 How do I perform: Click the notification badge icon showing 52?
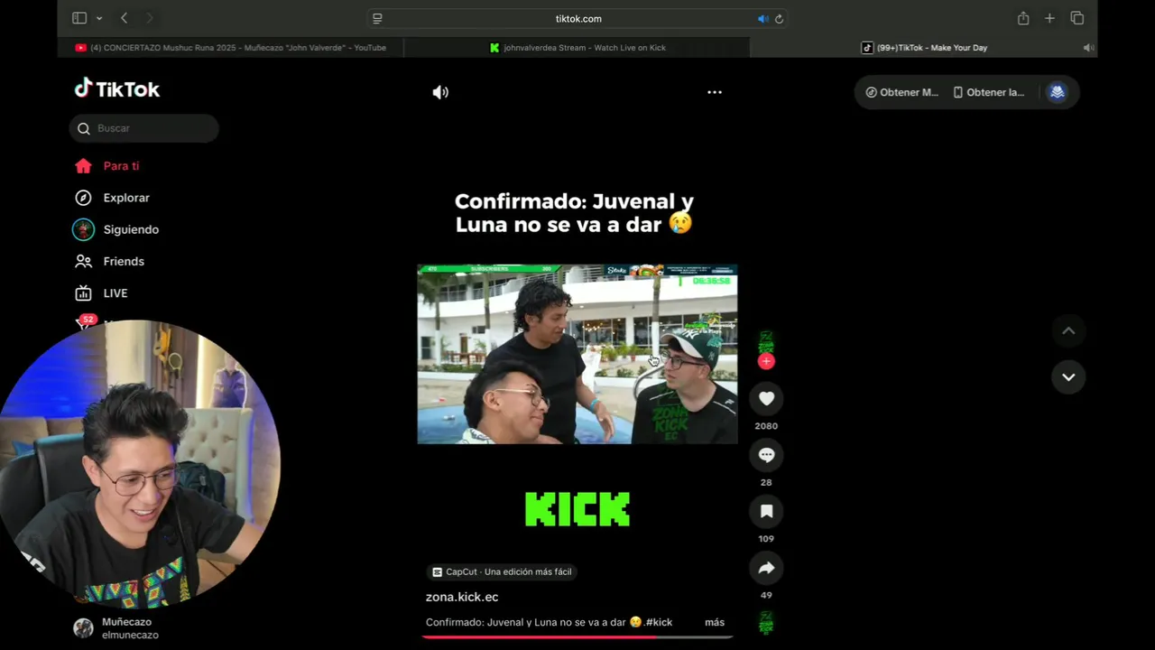point(87,320)
